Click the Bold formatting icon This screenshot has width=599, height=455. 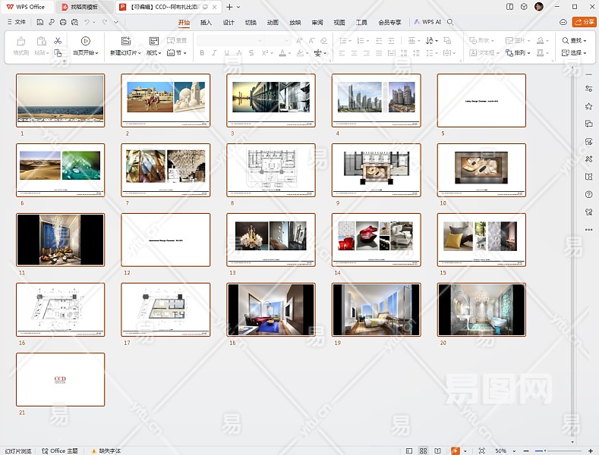click(x=202, y=53)
